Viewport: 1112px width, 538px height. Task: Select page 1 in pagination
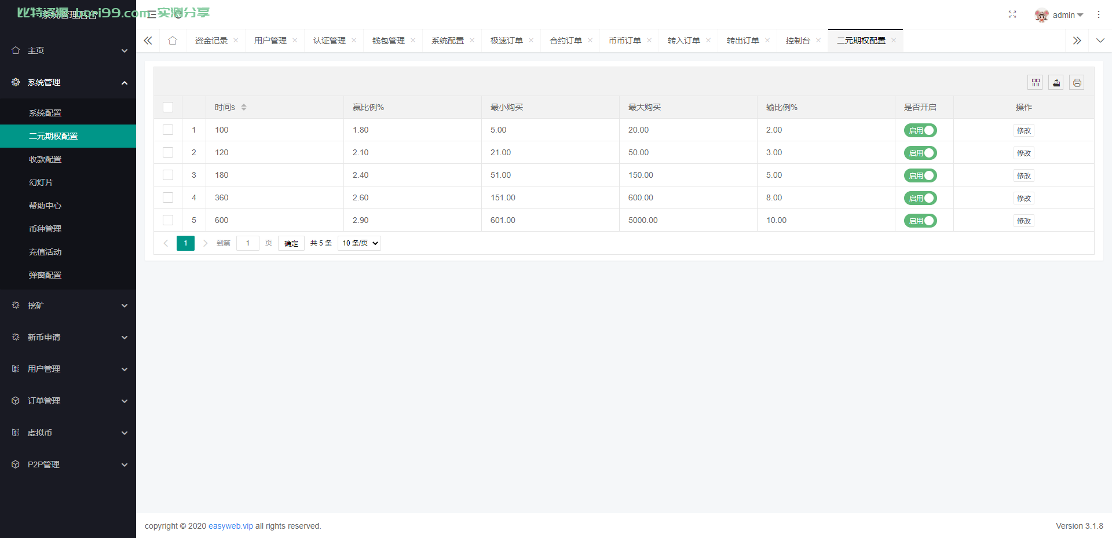coord(185,243)
